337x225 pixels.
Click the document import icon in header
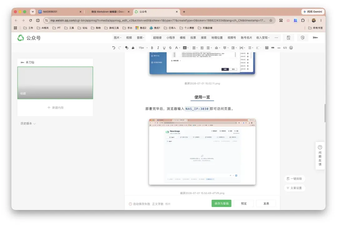pos(288,38)
